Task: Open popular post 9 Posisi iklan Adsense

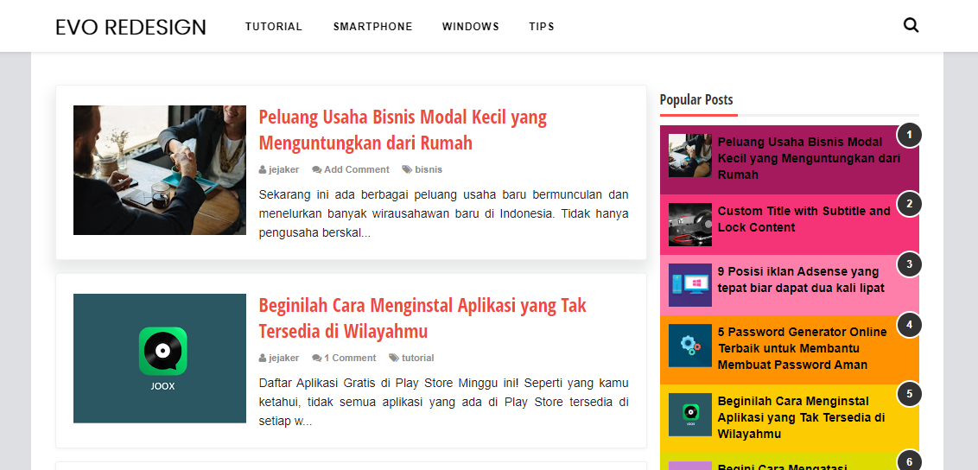Action: point(801,280)
